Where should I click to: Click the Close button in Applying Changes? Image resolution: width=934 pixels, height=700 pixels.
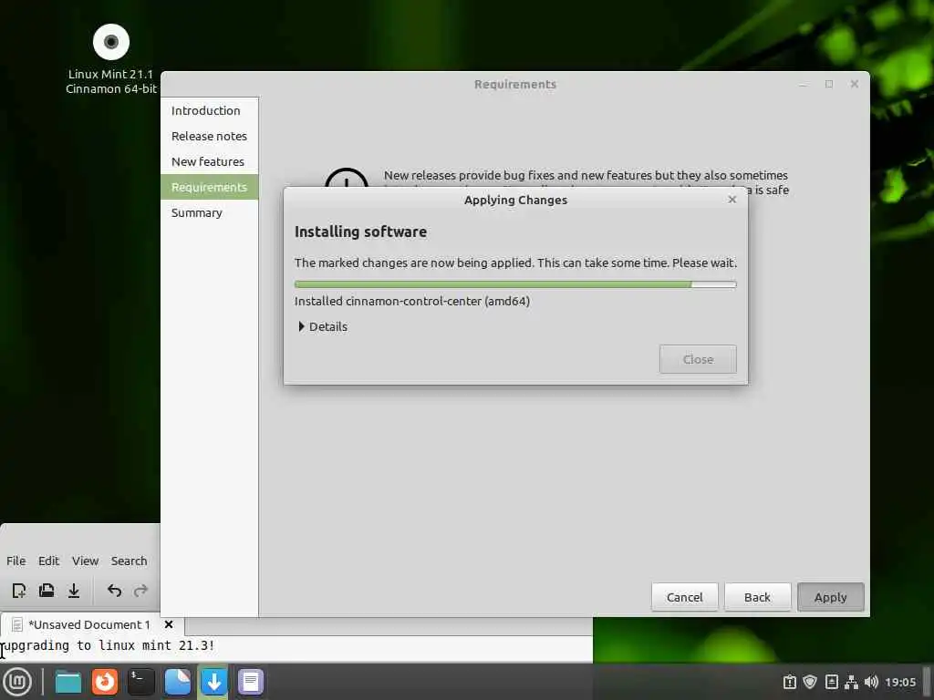(x=698, y=359)
